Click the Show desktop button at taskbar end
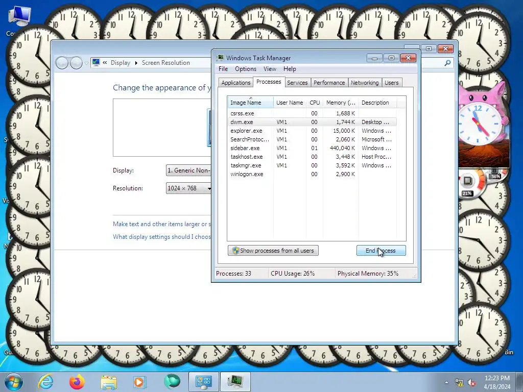This screenshot has width=523, height=392. click(x=520, y=382)
